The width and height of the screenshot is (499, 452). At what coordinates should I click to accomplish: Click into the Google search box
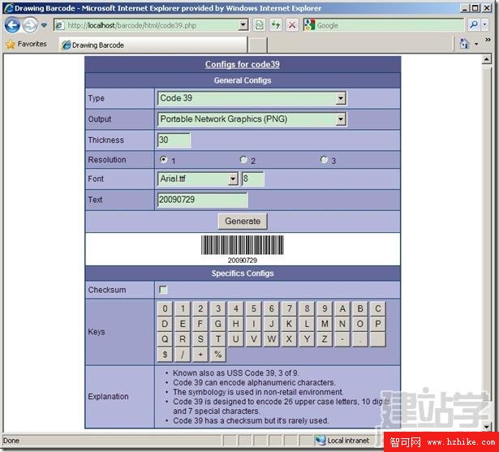(389, 25)
